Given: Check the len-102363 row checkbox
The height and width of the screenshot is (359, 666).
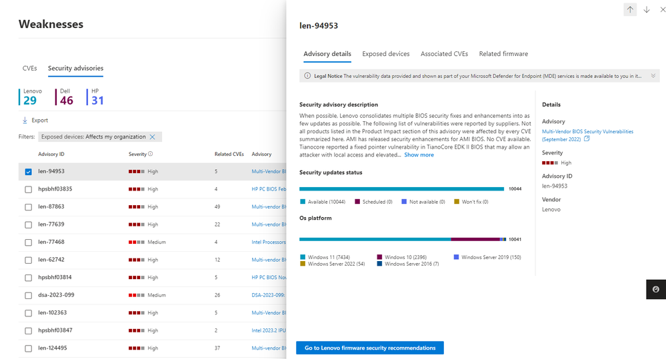Looking at the screenshot, I should click(29, 313).
